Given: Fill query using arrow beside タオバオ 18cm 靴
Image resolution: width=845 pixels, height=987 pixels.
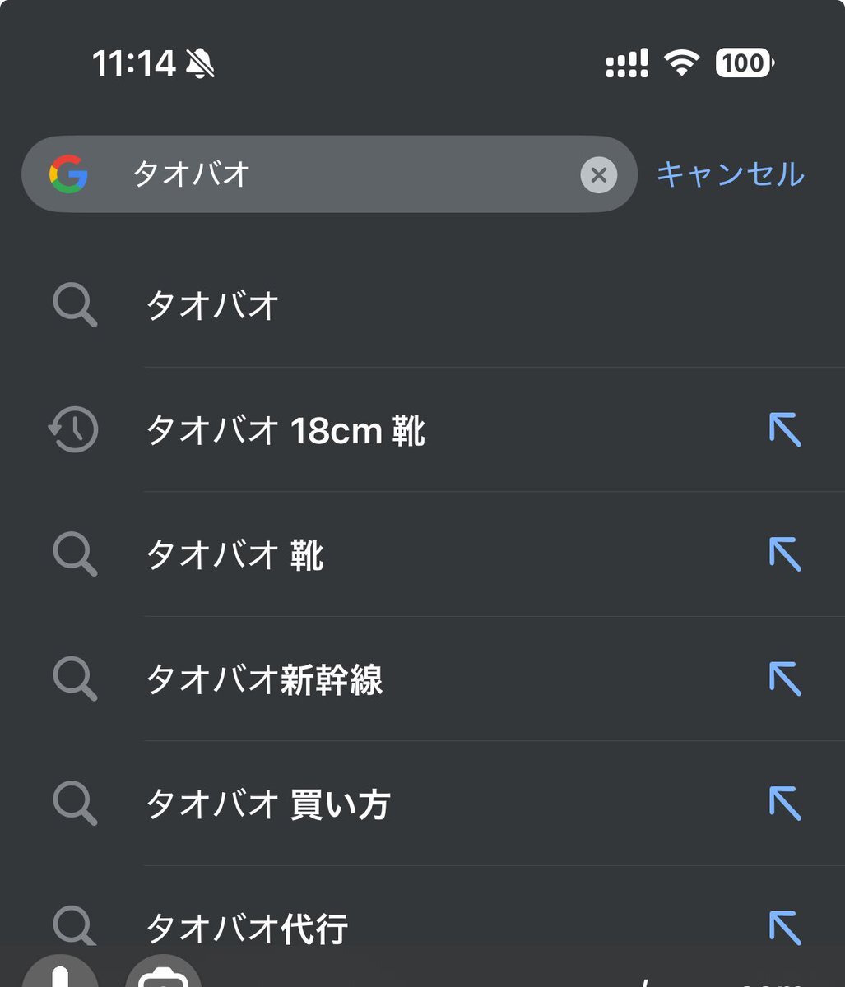Looking at the screenshot, I should point(785,430).
